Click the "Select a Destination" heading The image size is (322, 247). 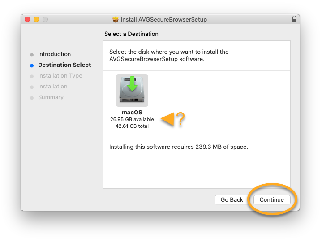[131, 34]
